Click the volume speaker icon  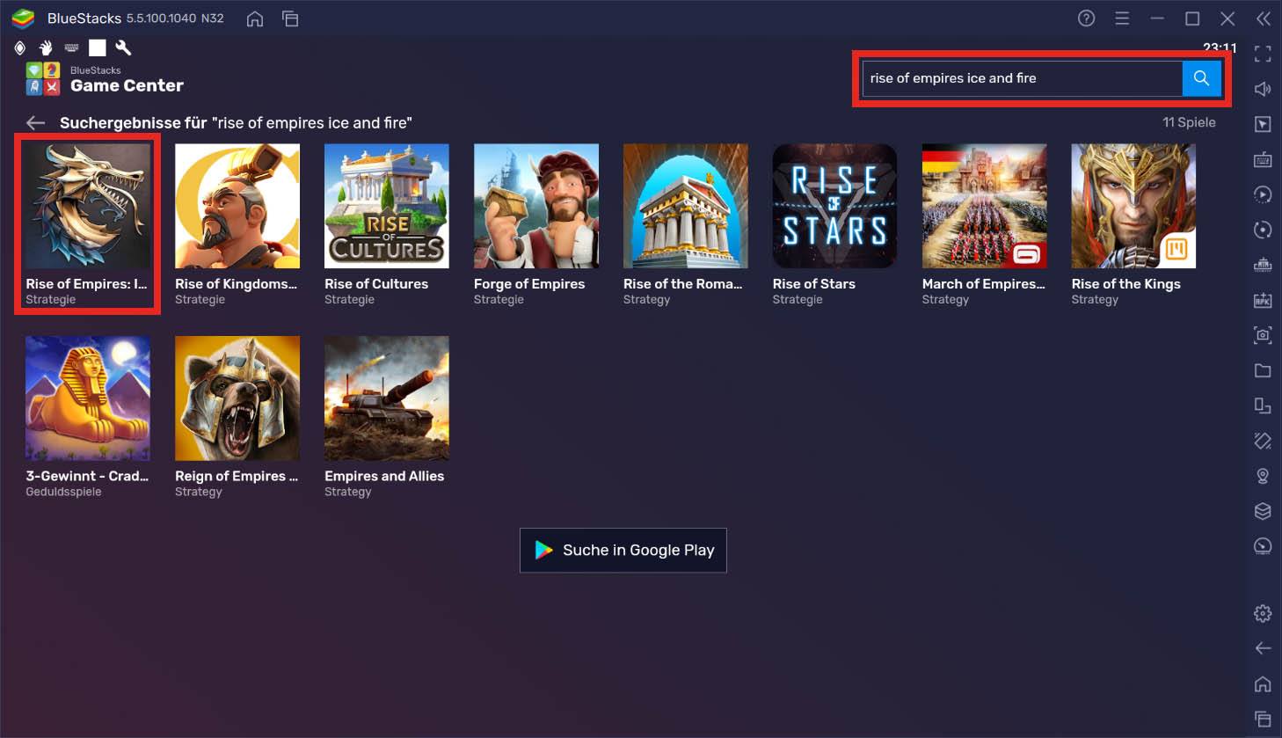click(1263, 89)
